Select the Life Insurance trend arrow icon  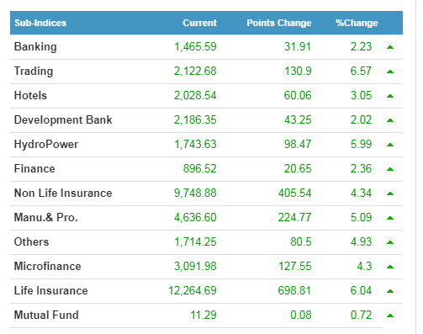[x=390, y=291]
